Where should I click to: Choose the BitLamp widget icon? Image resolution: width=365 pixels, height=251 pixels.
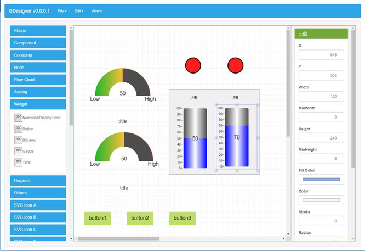point(19,140)
